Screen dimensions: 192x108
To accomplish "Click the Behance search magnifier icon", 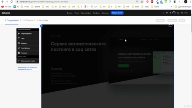I will pos(163,13).
